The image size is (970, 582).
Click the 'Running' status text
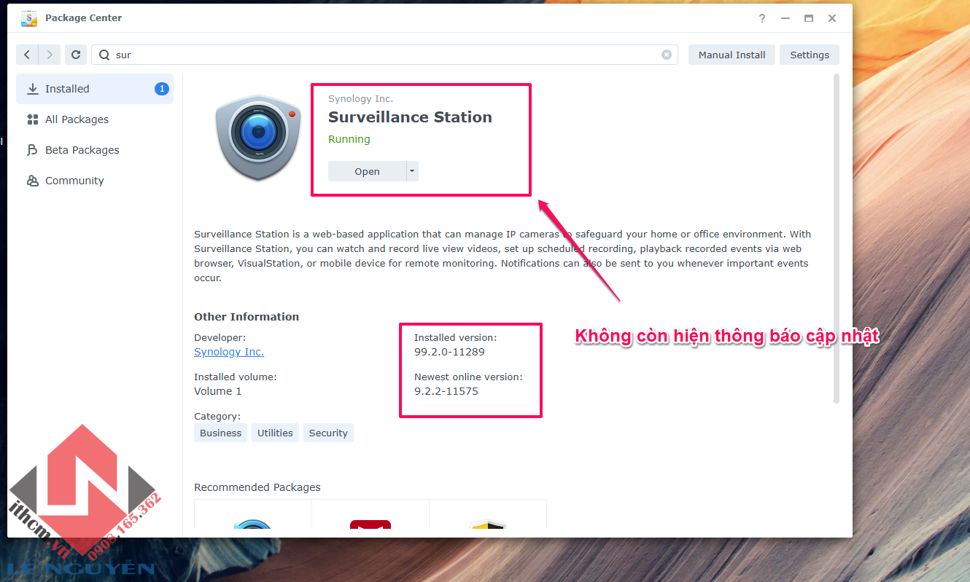349,139
